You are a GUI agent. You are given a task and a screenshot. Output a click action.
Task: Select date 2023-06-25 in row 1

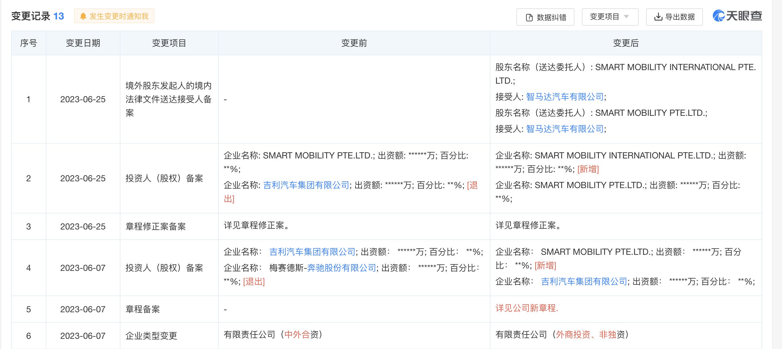[83, 99]
